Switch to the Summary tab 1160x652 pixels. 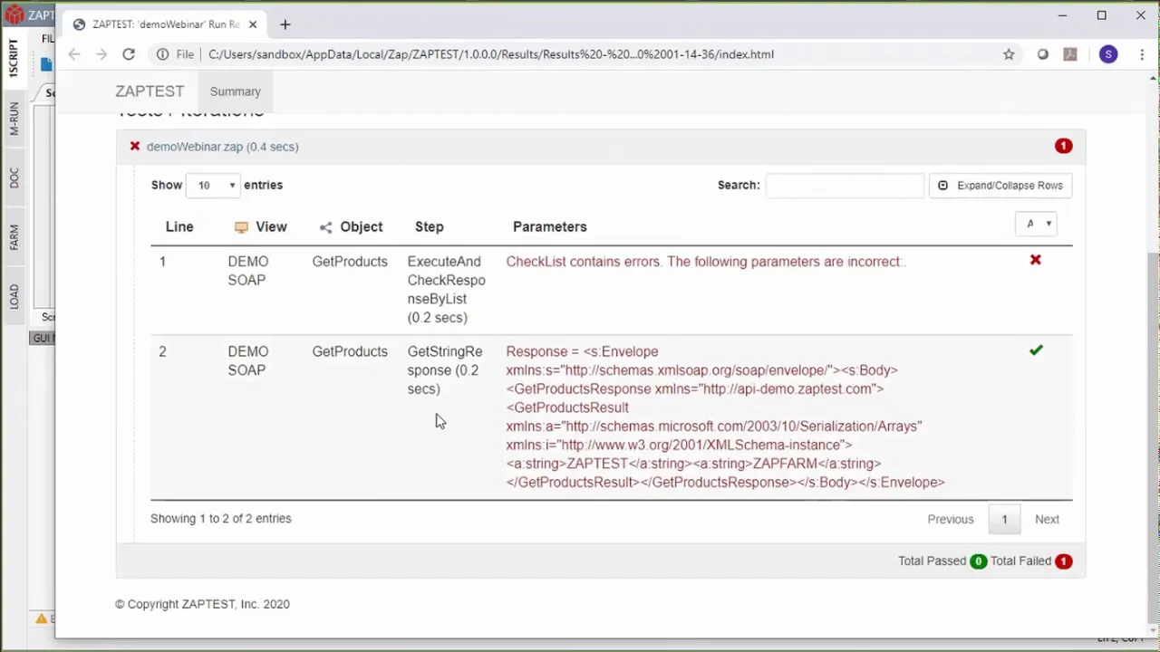pyautogui.click(x=235, y=91)
